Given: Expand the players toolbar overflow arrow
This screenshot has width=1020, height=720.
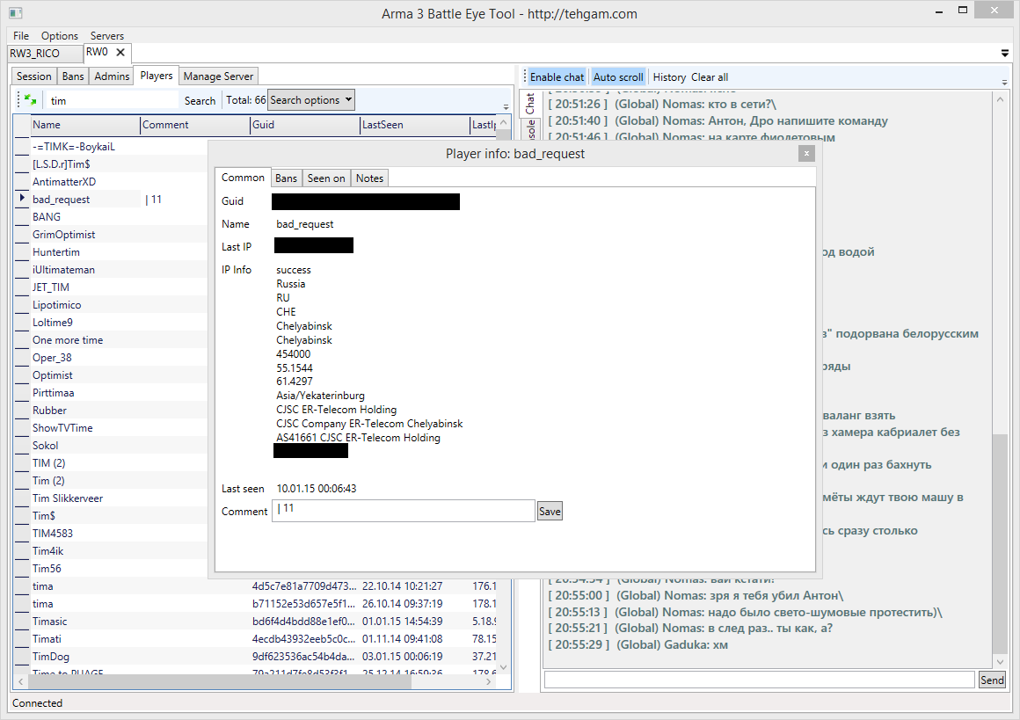Looking at the screenshot, I should (506, 106).
